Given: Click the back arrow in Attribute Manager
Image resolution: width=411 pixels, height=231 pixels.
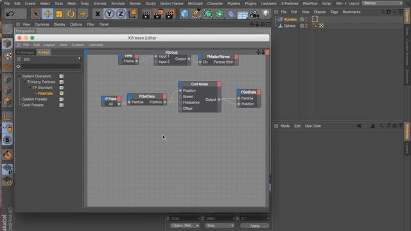Looking at the screenshot, I should [x=359, y=126].
